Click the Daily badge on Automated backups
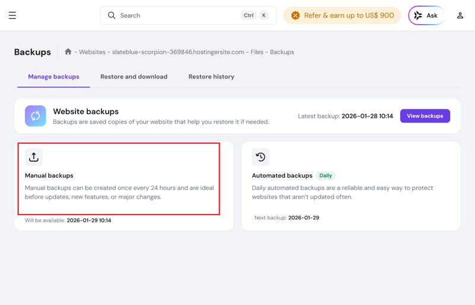475x305 pixels. (x=325, y=176)
